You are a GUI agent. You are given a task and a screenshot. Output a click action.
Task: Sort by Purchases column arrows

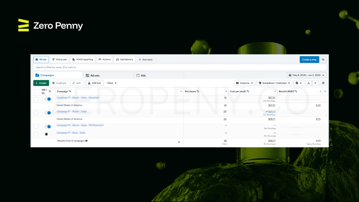pos(198,91)
